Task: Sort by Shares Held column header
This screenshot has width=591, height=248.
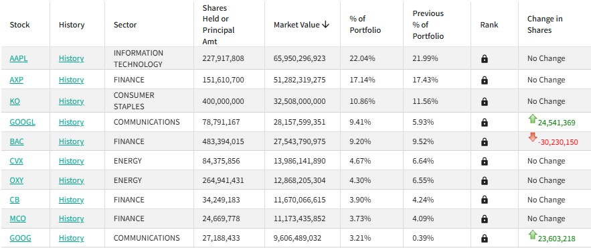Action: tap(218, 25)
